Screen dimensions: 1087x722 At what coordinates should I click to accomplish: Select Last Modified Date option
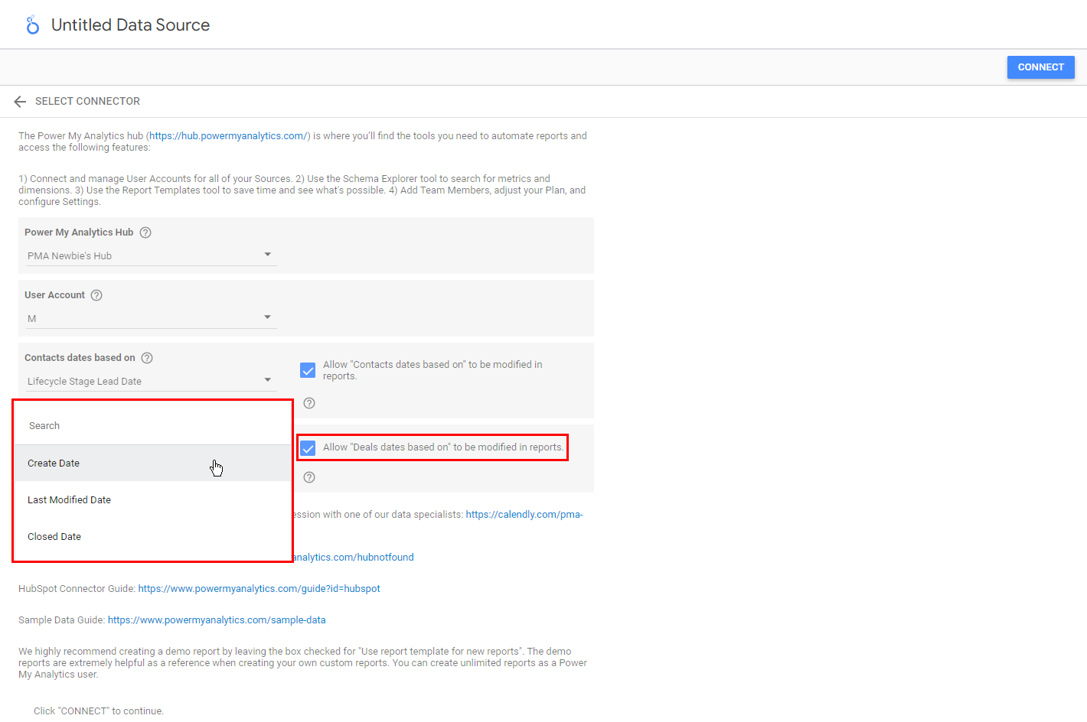[x=69, y=500]
